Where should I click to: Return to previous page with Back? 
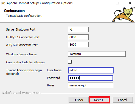tap(78, 100)
